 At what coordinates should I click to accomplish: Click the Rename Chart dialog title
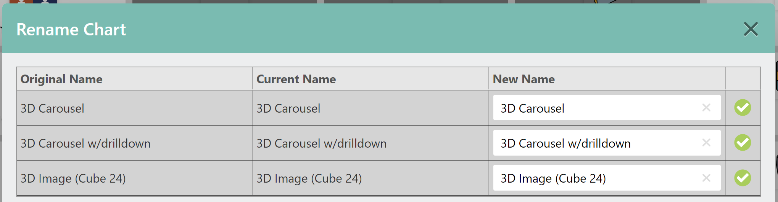pos(71,30)
